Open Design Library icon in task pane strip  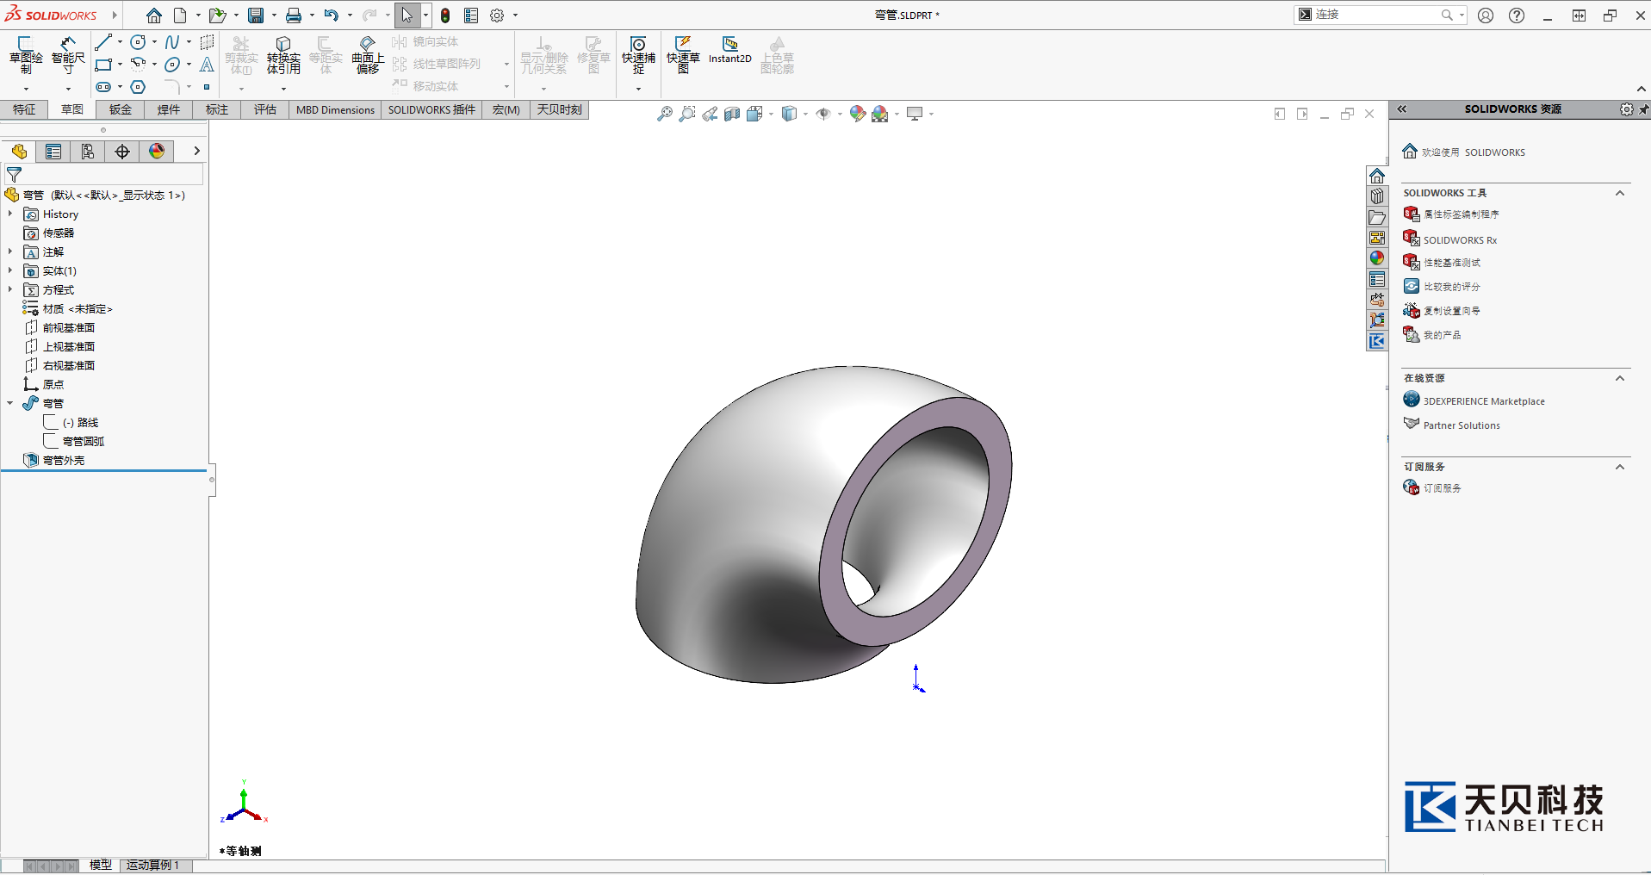coord(1377,196)
